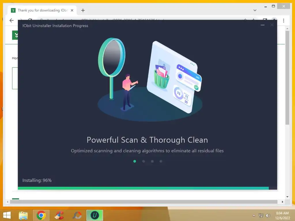Select IObit Uninstaller taskbar icon
295x221 pixels.
tap(95, 215)
